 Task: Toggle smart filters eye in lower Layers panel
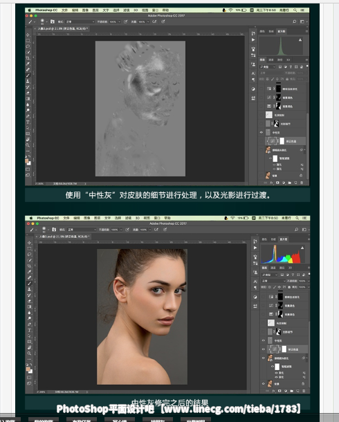click(273, 366)
